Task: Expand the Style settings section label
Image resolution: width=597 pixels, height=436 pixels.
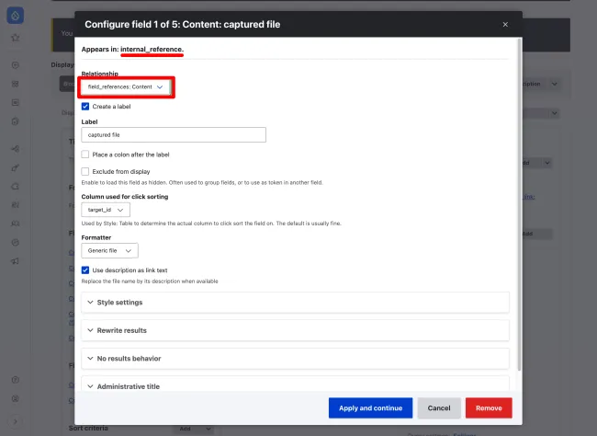Action: point(119,302)
